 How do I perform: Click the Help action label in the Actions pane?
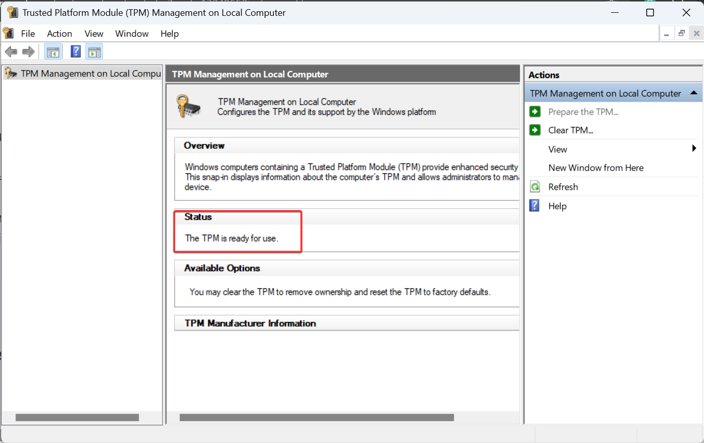coord(557,206)
